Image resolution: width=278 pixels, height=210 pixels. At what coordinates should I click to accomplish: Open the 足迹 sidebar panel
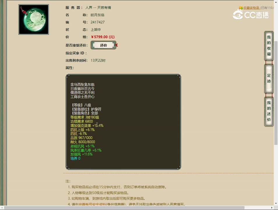pyautogui.click(x=268, y=78)
